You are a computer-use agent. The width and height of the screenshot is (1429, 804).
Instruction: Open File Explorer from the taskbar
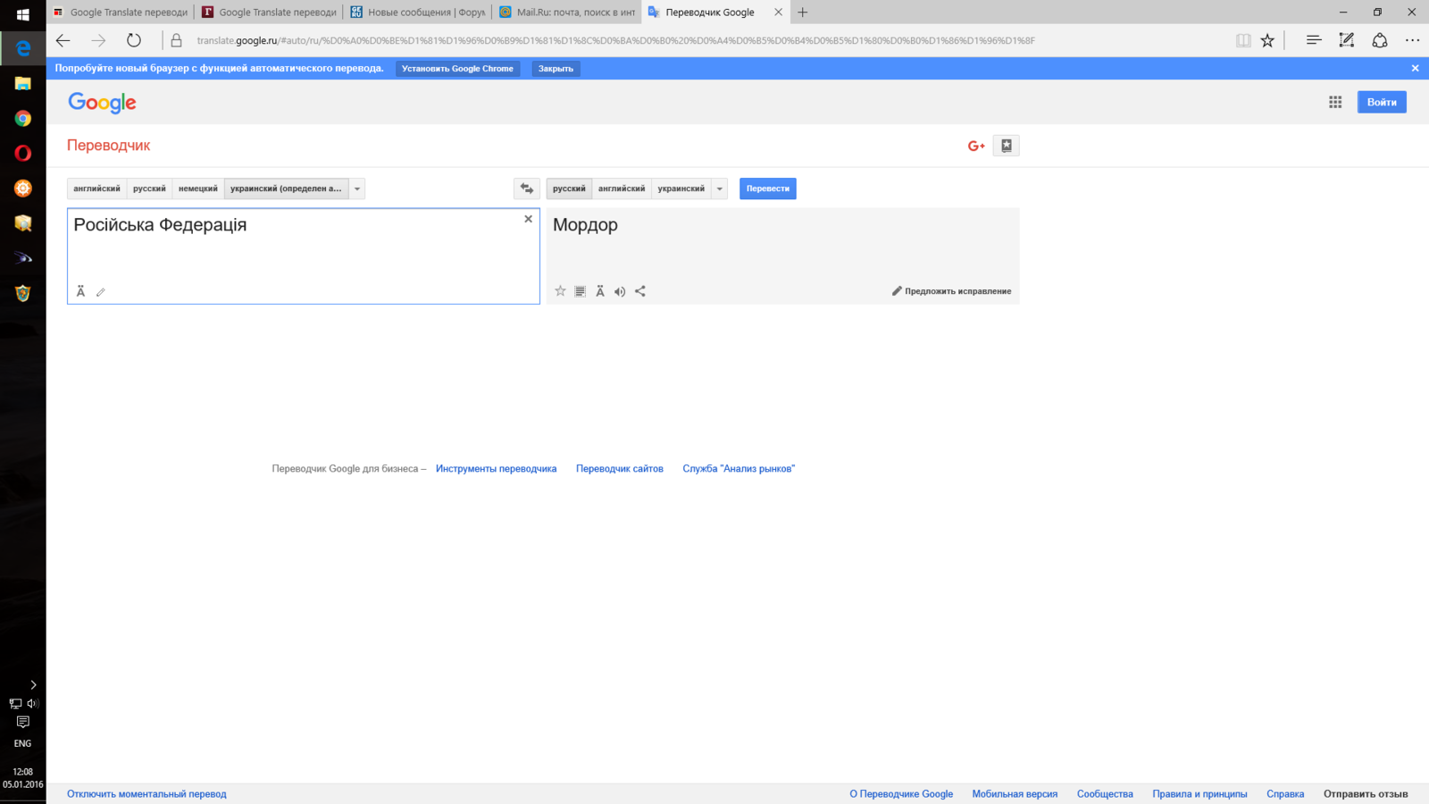(23, 84)
